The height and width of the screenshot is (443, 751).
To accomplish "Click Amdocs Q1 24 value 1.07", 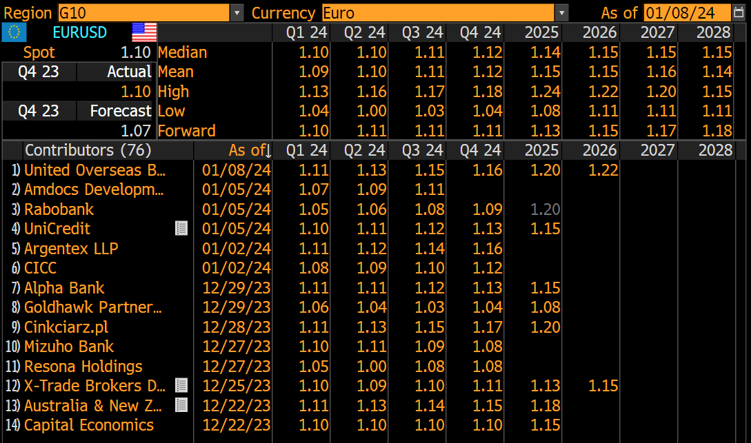I will point(313,189).
